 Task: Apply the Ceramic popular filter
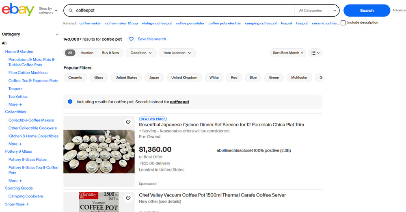coord(75,78)
